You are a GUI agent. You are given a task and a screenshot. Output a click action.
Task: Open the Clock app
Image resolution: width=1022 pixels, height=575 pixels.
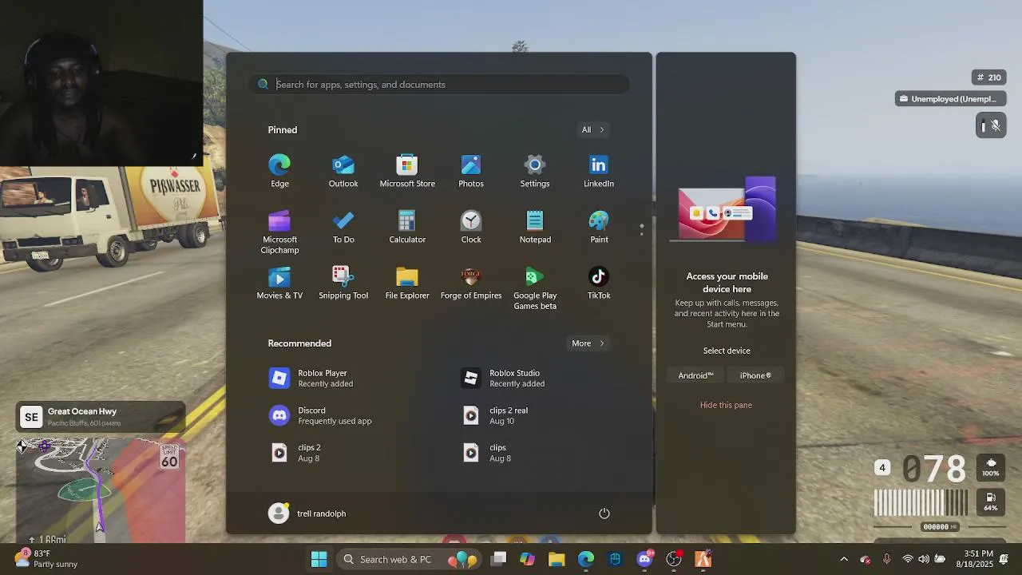[x=471, y=227]
